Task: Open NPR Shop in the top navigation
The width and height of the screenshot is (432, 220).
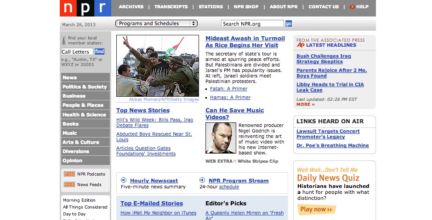Action: click(x=246, y=6)
